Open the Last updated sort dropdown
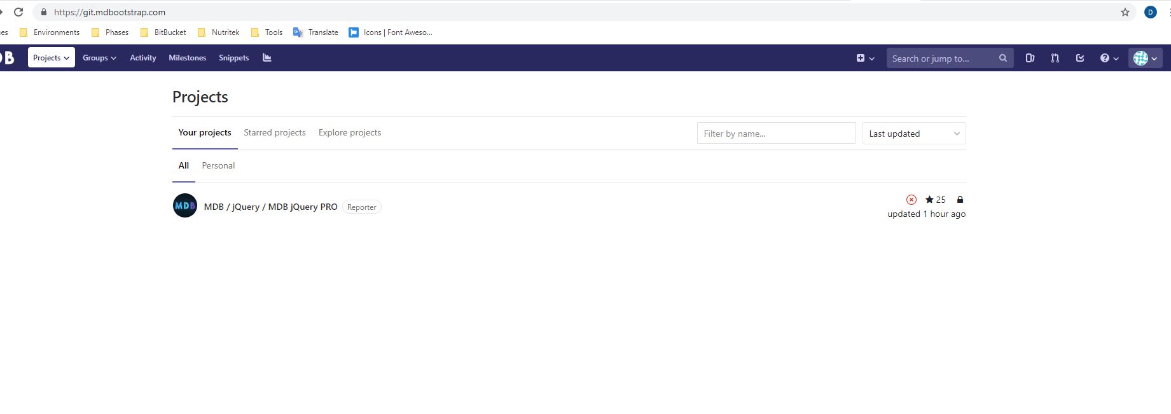1171x414 pixels. (x=914, y=134)
